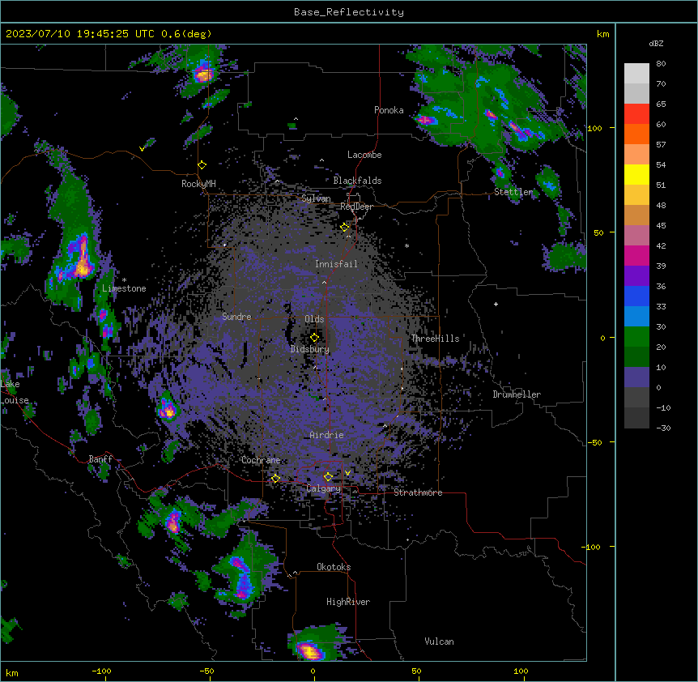Select the purple legend band between 39 and 36
Screen dimensions: 698x682
(x=636, y=276)
